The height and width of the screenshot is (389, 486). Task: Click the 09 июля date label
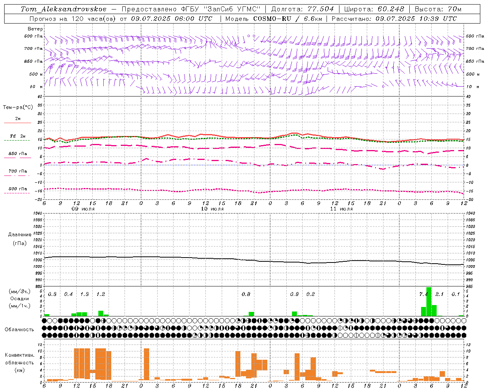pos(83,209)
